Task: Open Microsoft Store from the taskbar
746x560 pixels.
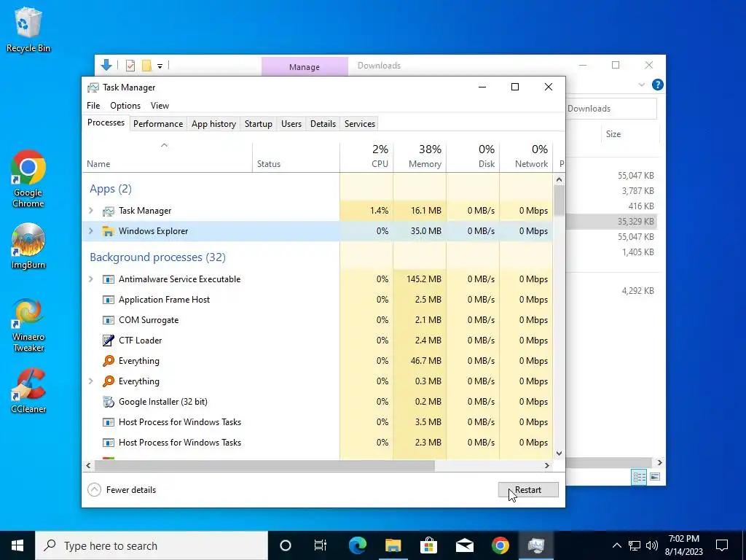Action: (428, 545)
